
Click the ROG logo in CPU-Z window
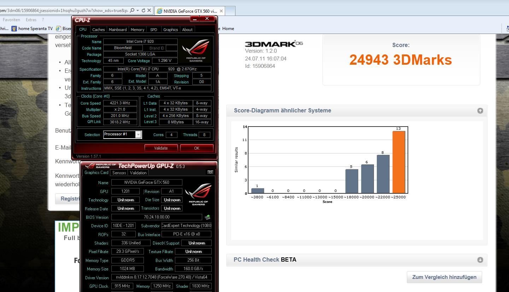pyautogui.click(x=196, y=51)
